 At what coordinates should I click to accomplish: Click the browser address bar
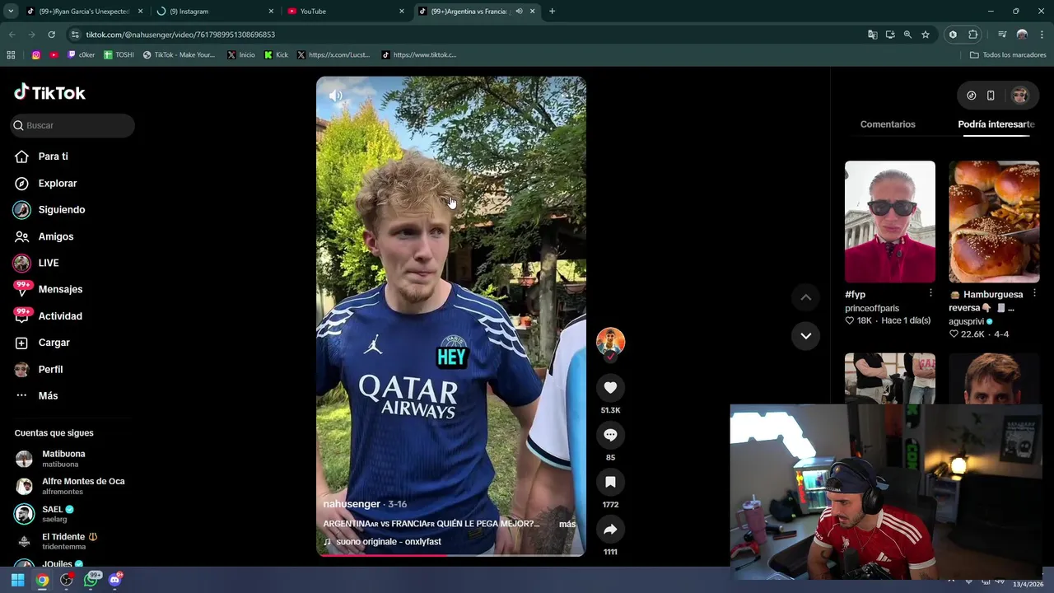click(461, 35)
